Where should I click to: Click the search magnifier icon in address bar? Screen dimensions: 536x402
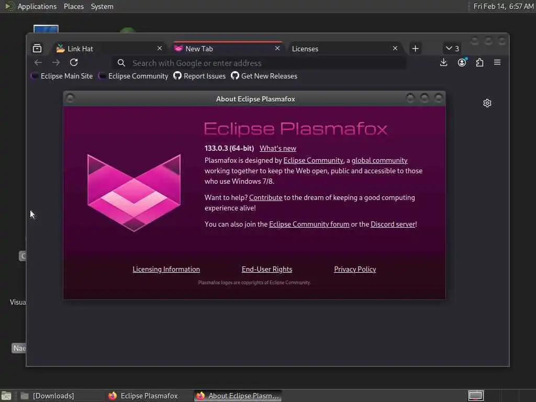[x=121, y=63]
